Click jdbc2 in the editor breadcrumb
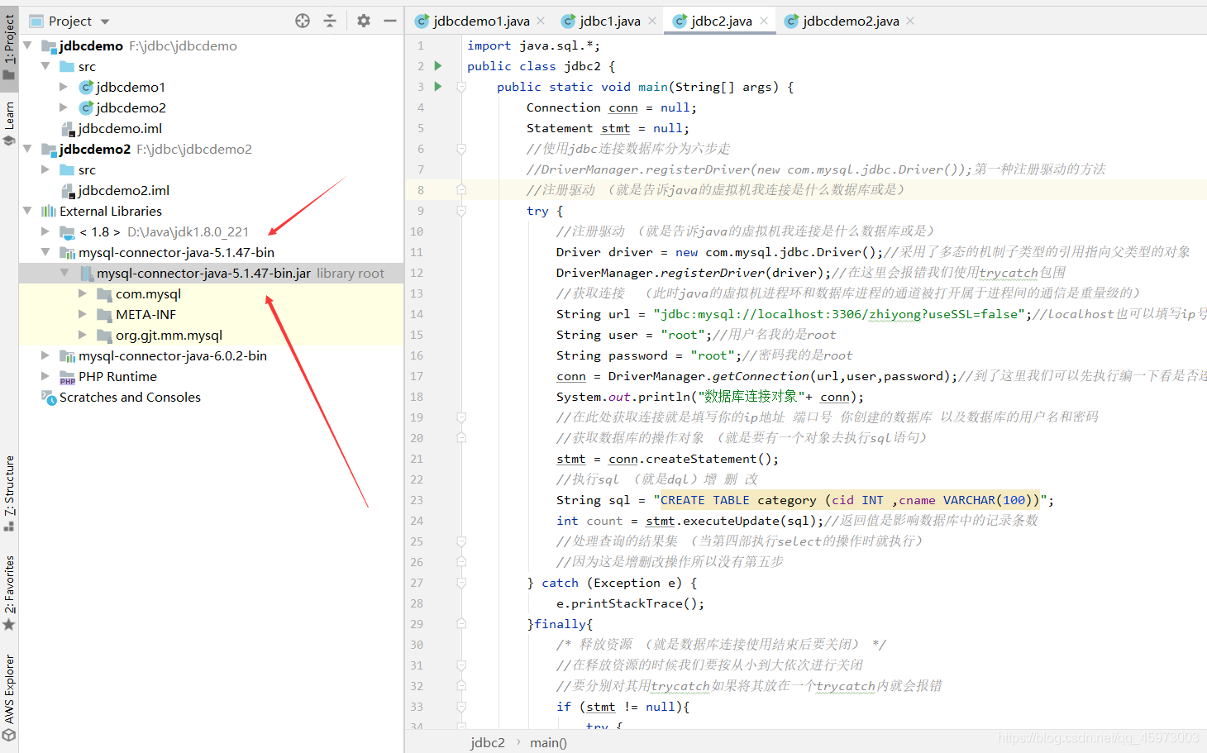This screenshot has height=753, width=1207. click(488, 742)
